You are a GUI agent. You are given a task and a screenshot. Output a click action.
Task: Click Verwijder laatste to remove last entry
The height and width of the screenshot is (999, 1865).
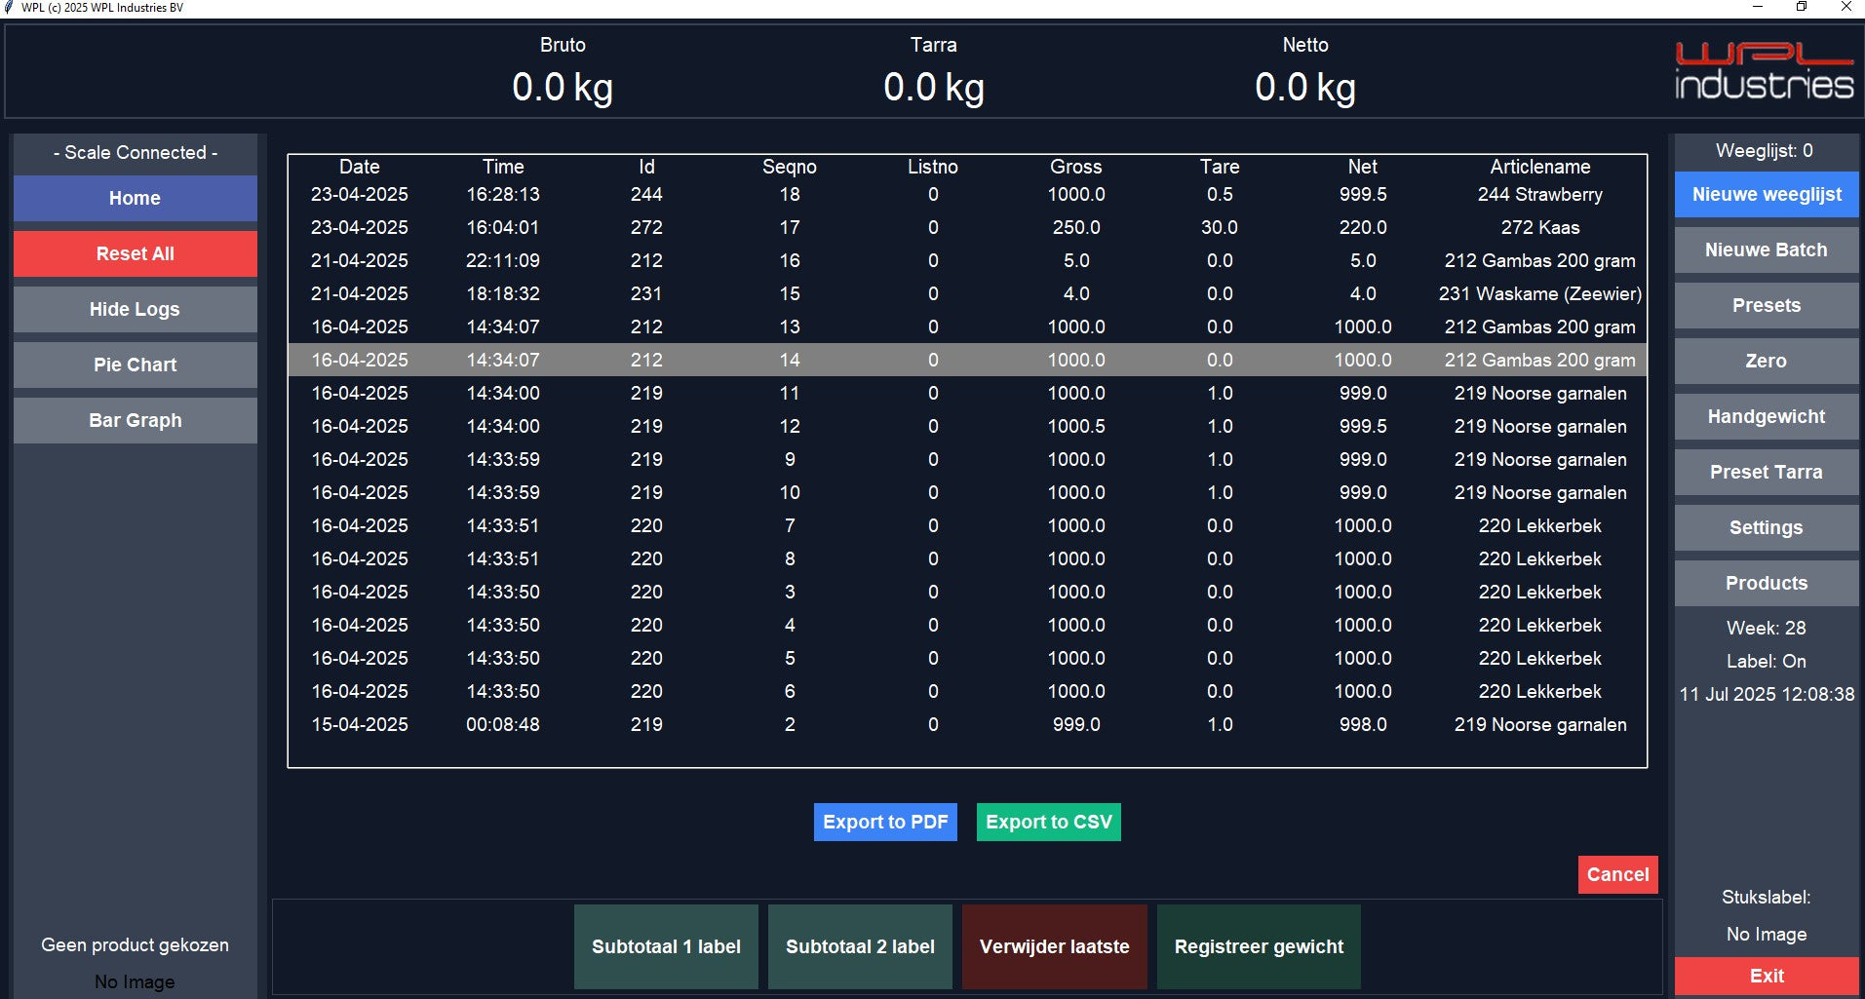pos(1055,946)
